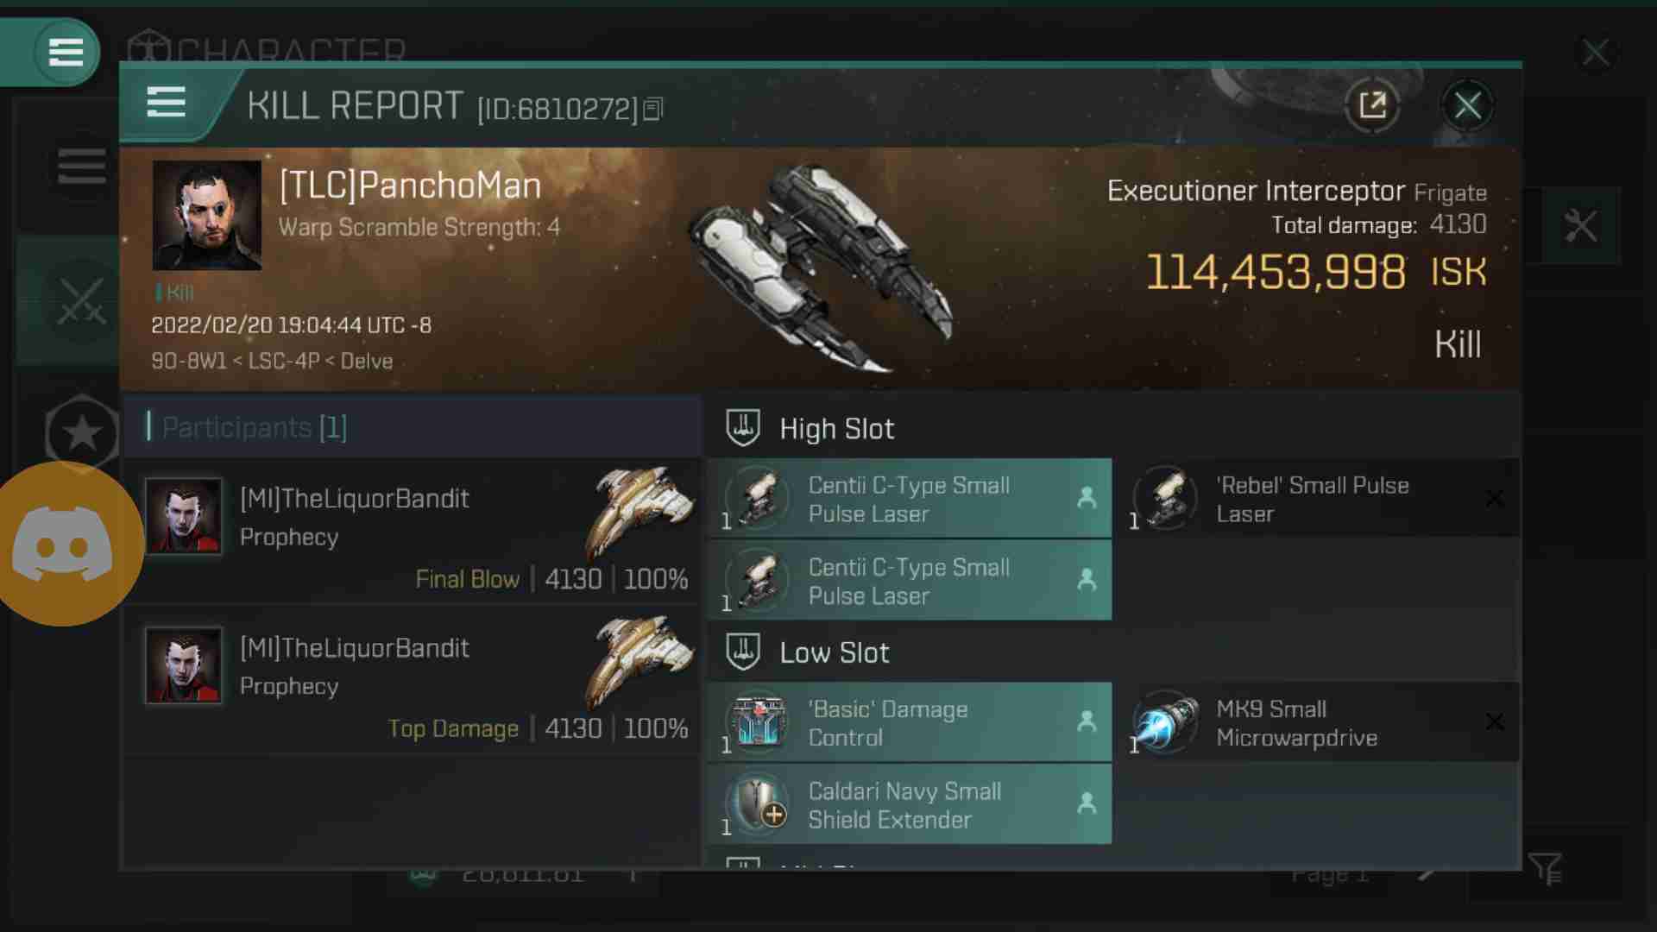The width and height of the screenshot is (1657, 932).
Task: Open the kill report hamburger menu
Action: pos(166,103)
